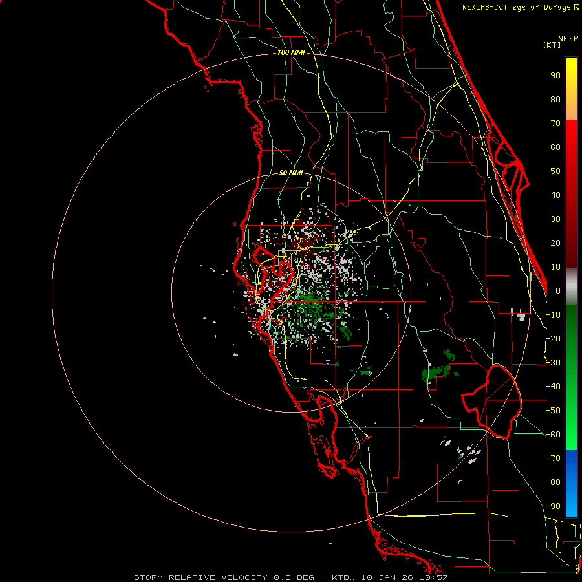Click the [KT] units label

click(552, 45)
